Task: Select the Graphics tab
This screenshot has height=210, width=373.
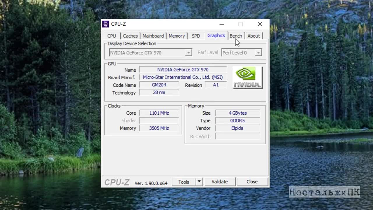Action: (x=216, y=36)
